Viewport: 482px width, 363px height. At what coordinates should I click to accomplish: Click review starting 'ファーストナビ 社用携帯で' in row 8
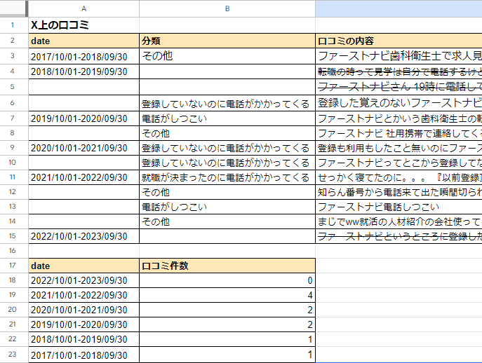coord(399,133)
